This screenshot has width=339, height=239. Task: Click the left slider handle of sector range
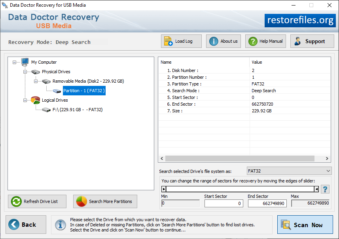pos(164,189)
